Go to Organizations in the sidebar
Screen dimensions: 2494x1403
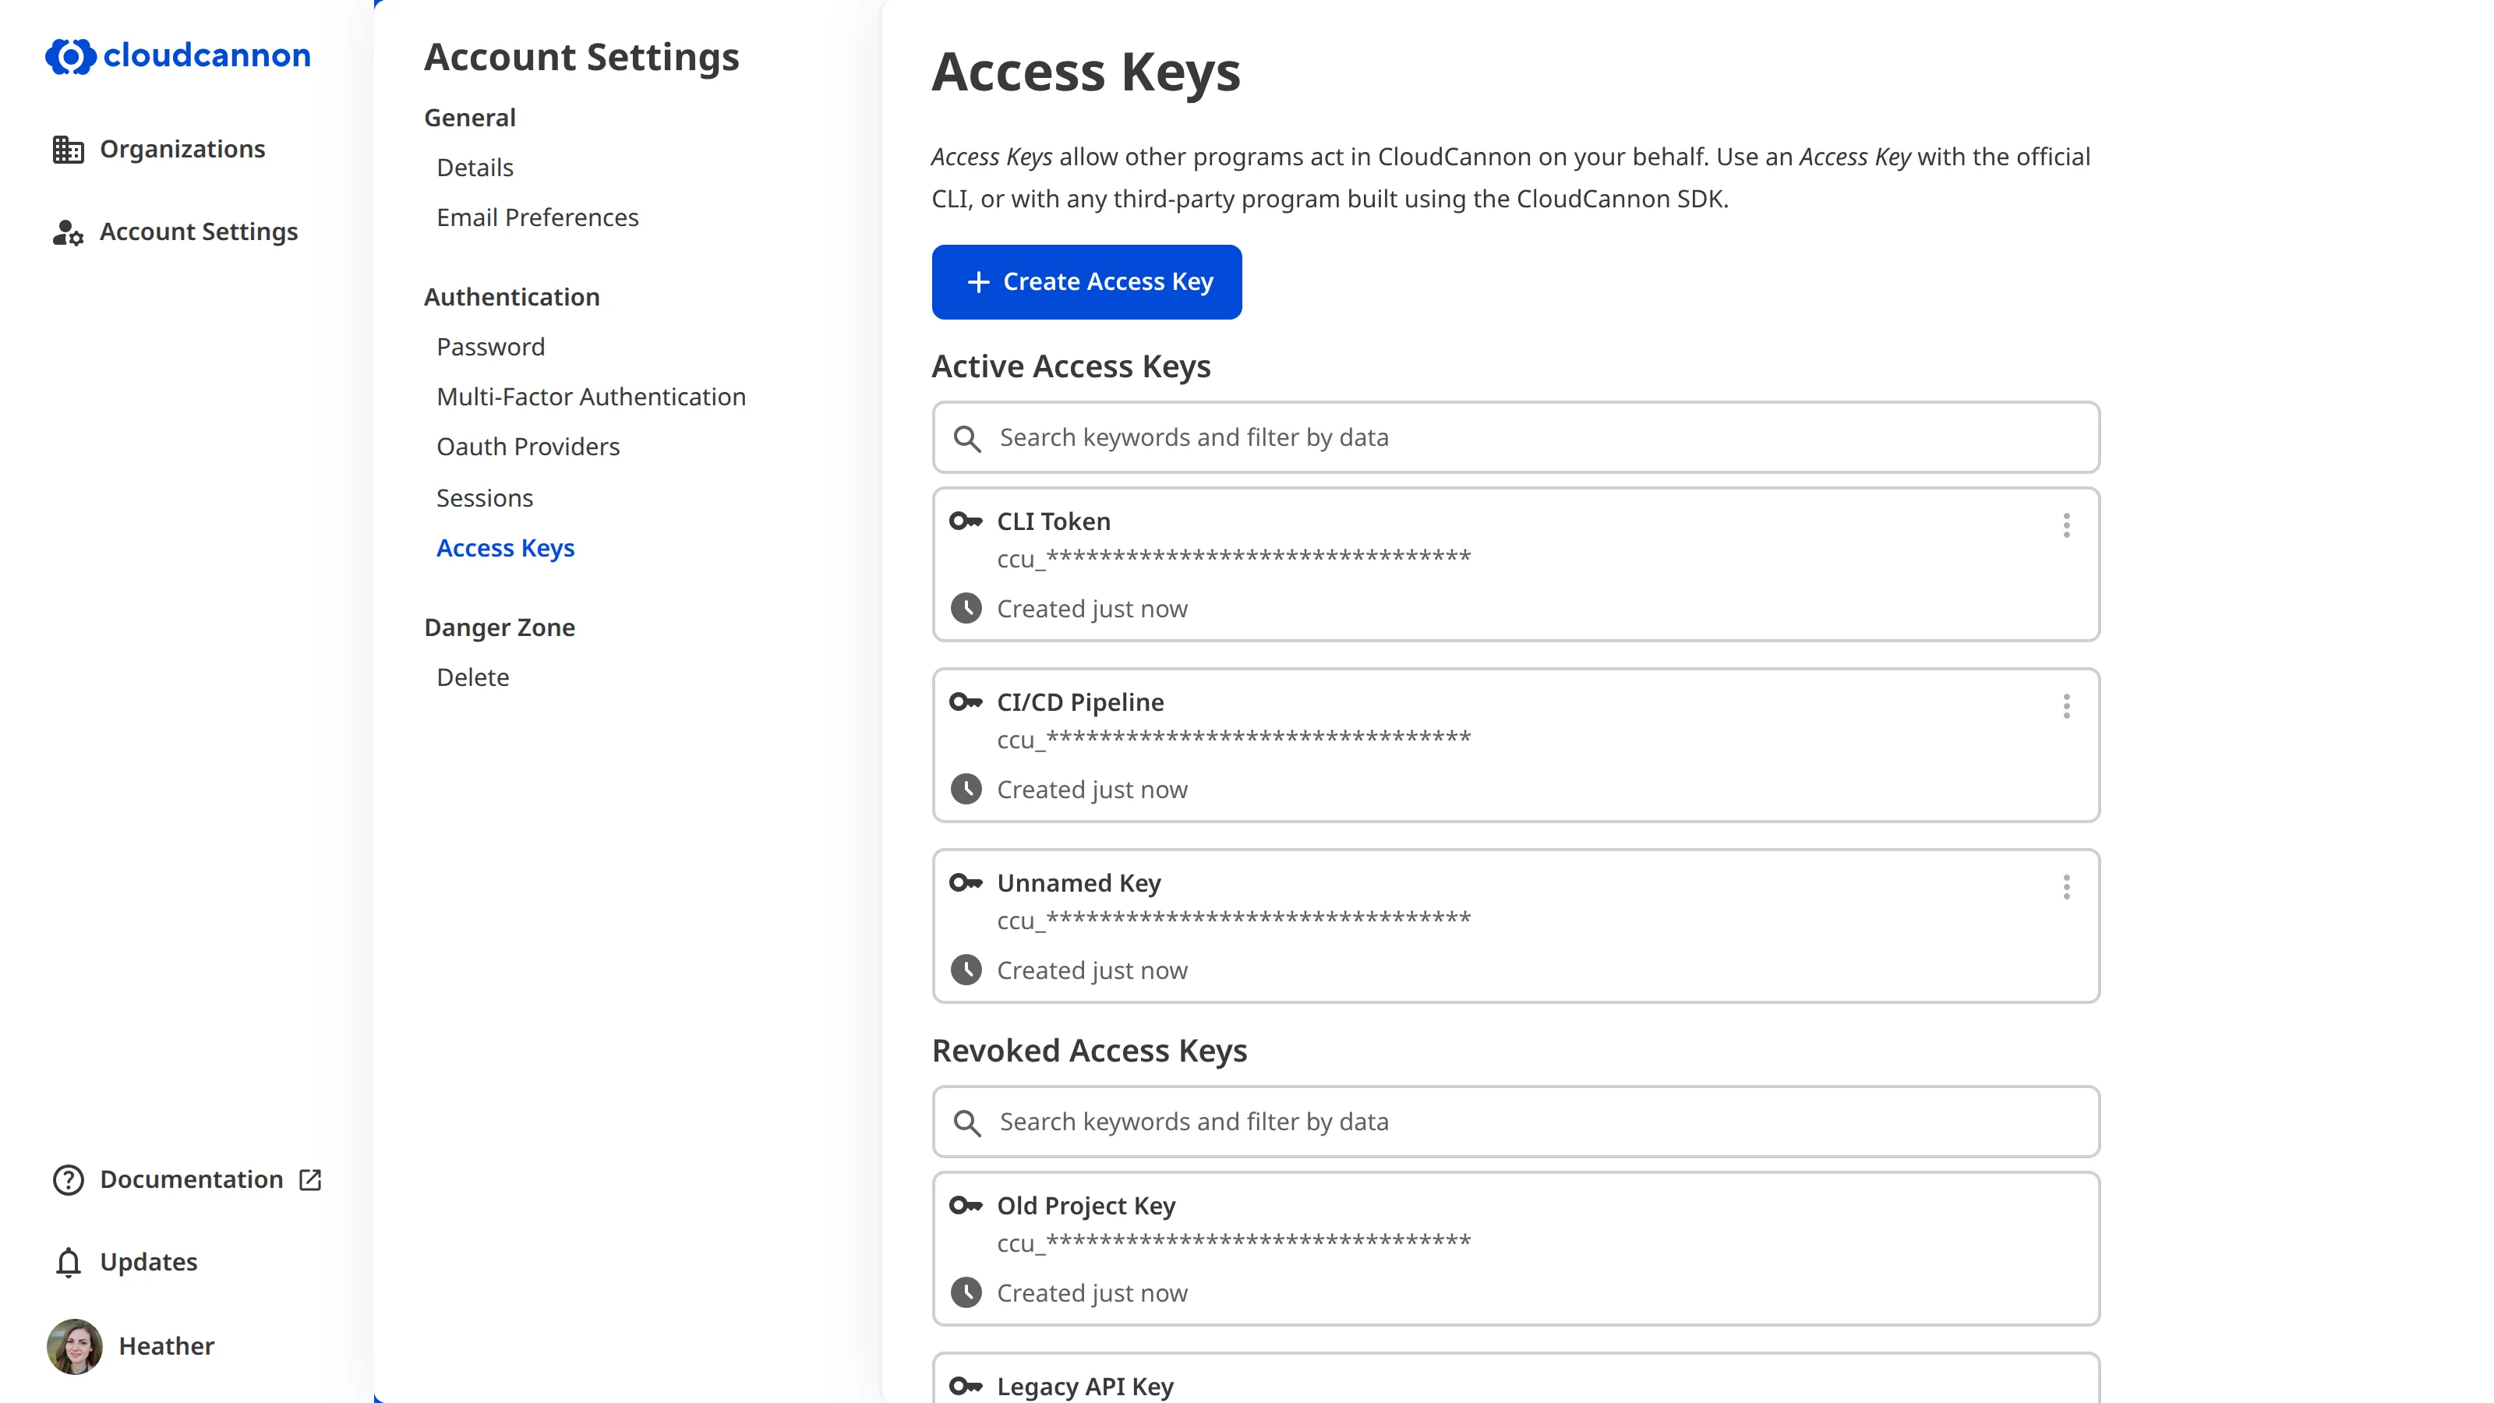(159, 149)
